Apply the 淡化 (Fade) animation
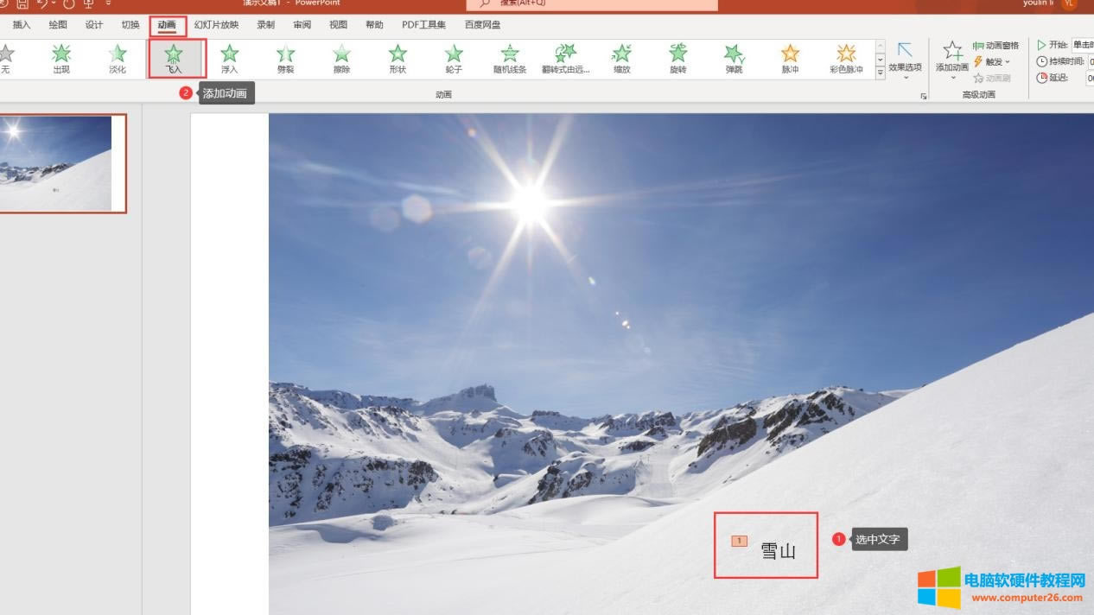This screenshot has height=615, width=1094. pos(118,59)
